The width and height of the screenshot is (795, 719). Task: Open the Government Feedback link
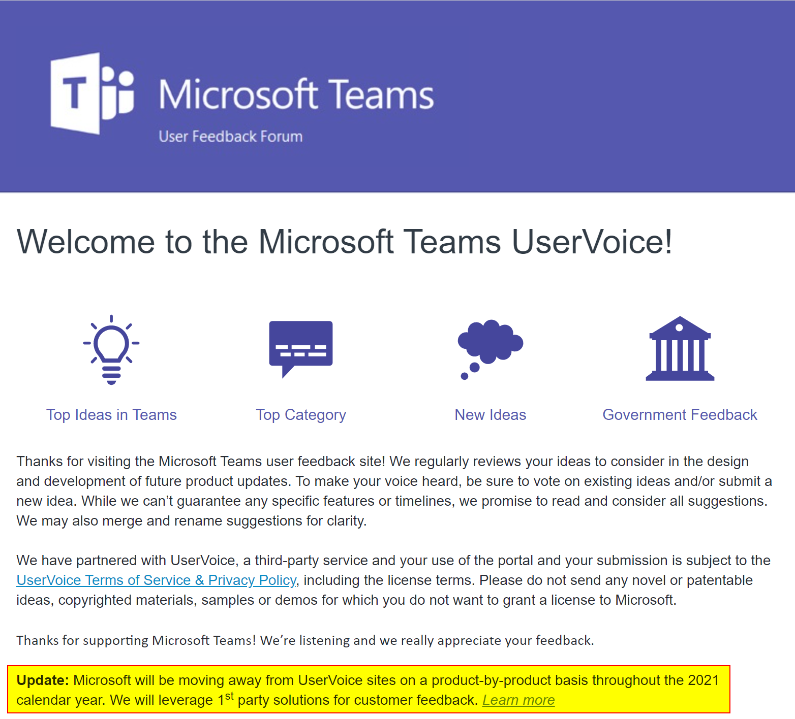[x=680, y=415]
